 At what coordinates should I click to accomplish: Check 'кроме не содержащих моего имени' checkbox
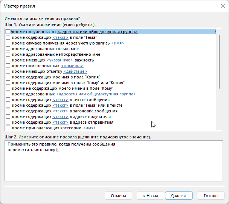(x=8, y=88)
